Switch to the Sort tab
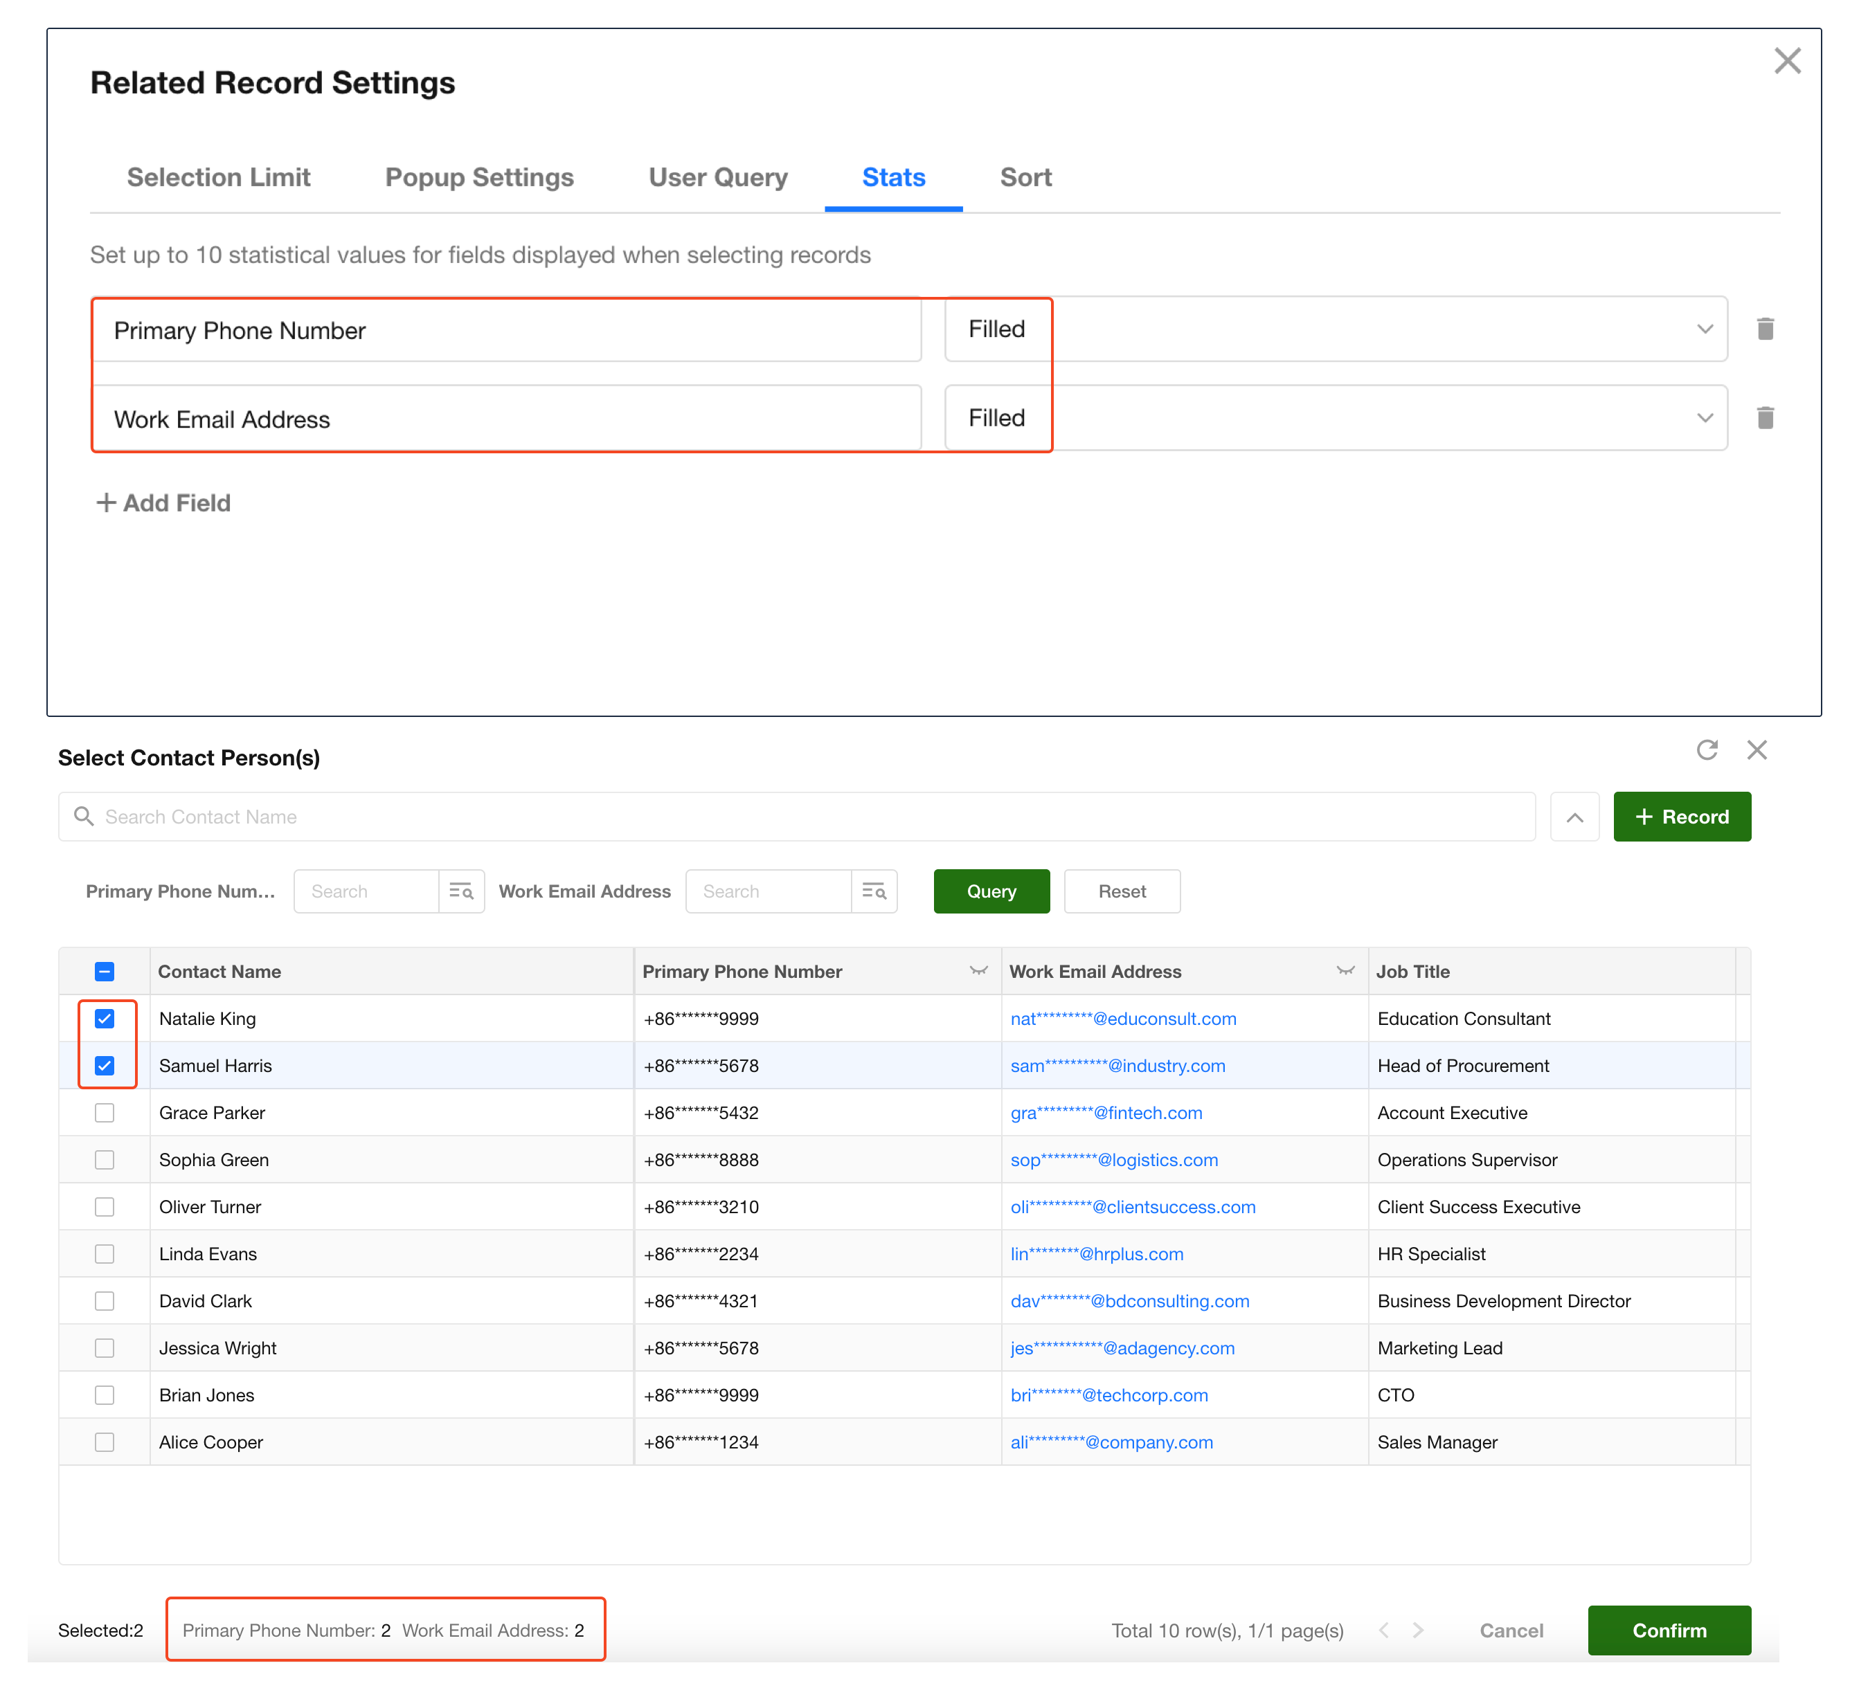The height and width of the screenshot is (1690, 1850). tap(1025, 177)
